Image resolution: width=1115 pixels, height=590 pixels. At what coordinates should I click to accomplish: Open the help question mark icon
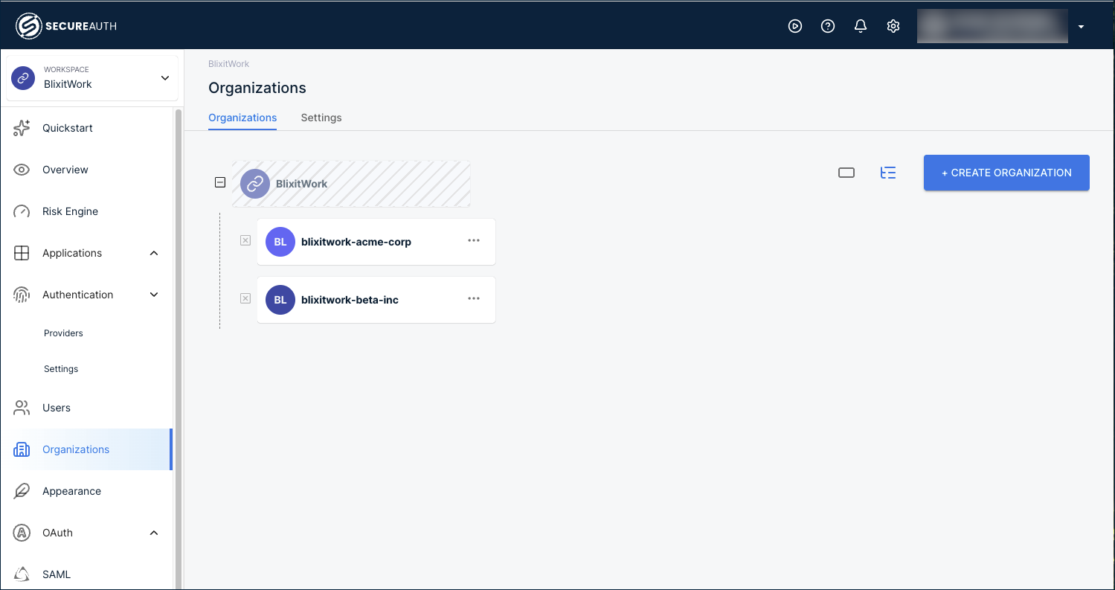click(828, 26)
